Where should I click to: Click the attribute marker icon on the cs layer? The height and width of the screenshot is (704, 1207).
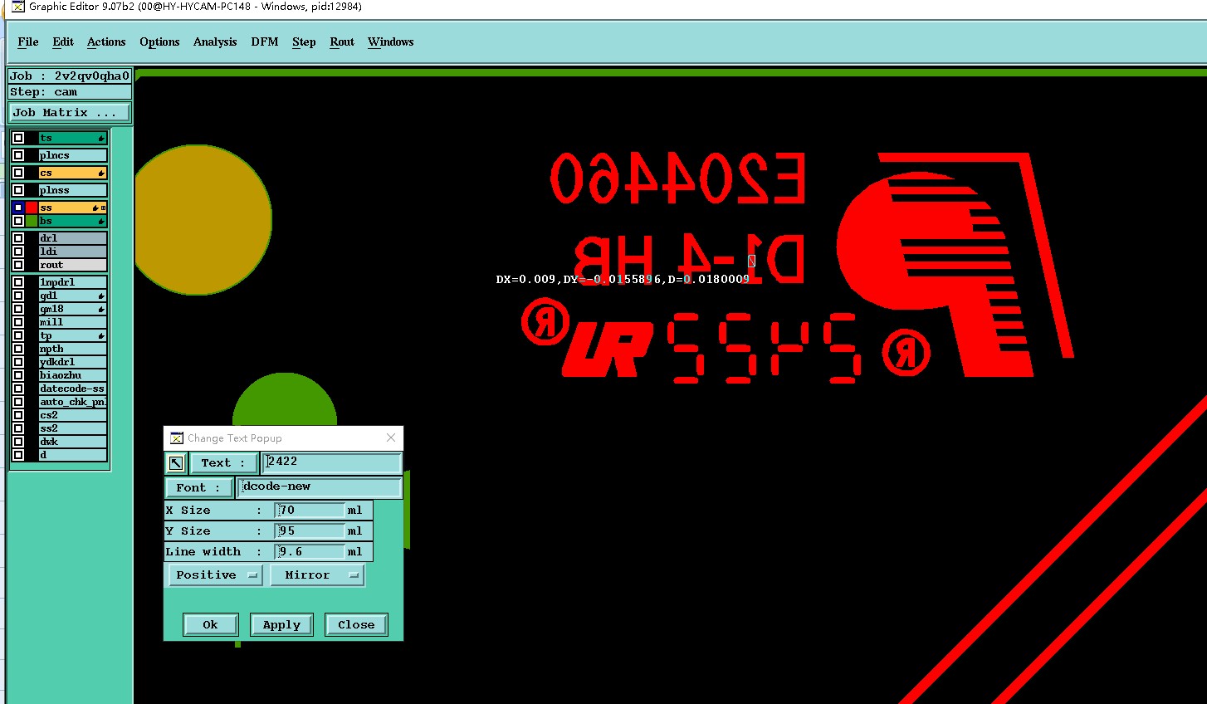coord(101,173)
